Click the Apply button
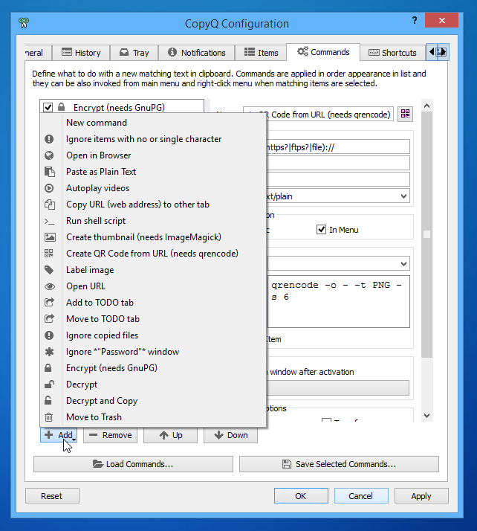 (x=421, y=496)
